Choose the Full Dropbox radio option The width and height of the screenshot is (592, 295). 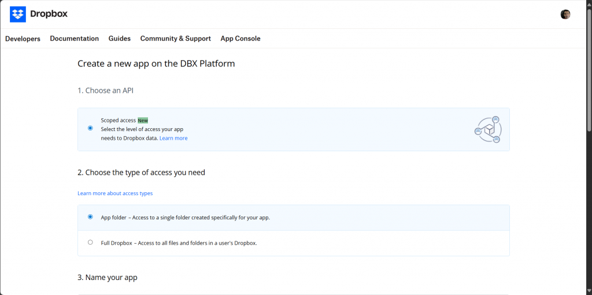pos(90,242)
